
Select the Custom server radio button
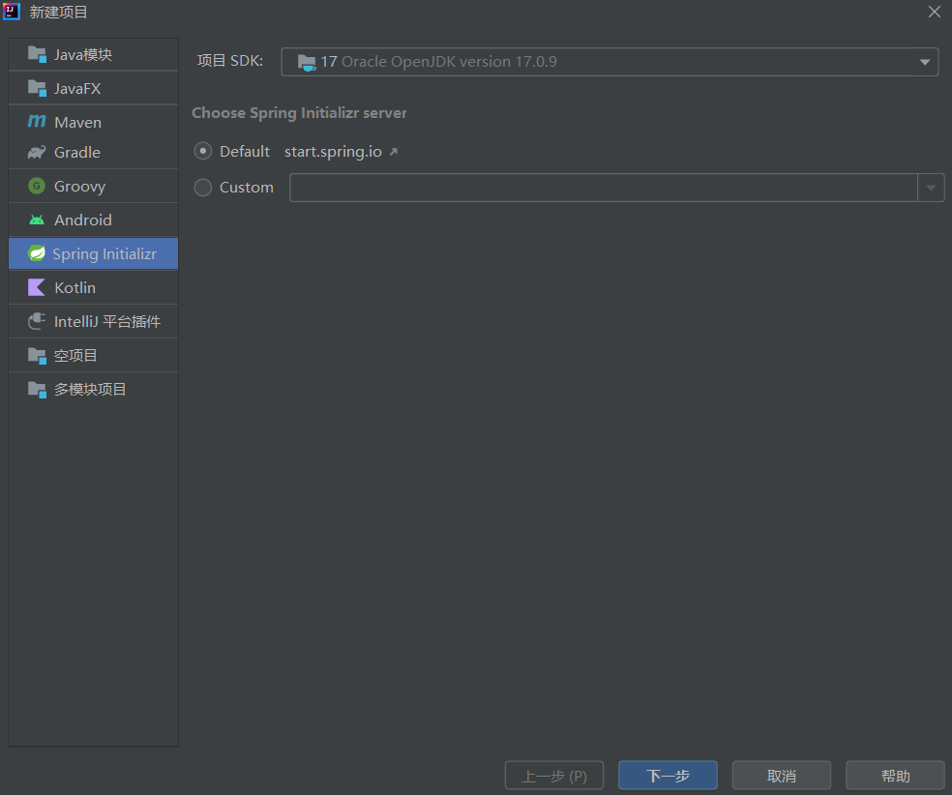(203, 188)
